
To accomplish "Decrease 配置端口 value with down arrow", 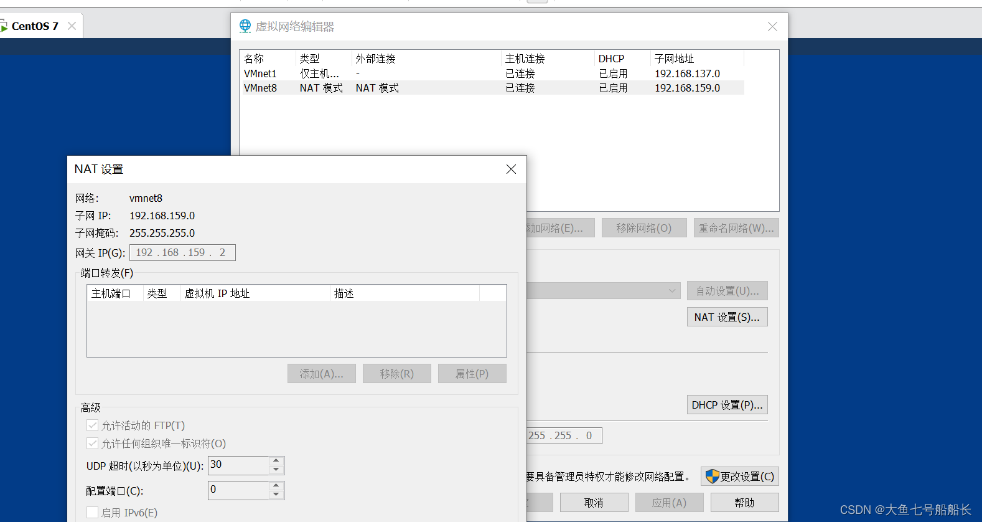I will click(x=276, y=495).
